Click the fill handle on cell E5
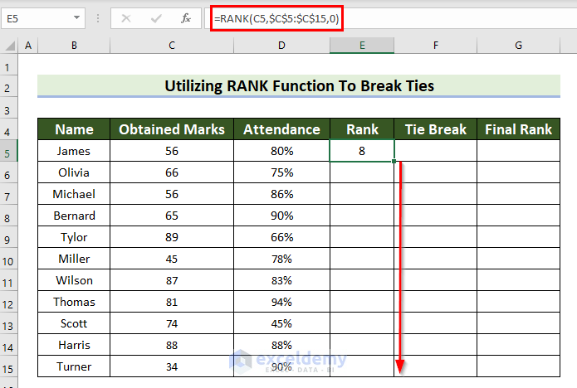Viewport: 577px width, 388px height. 394,162
